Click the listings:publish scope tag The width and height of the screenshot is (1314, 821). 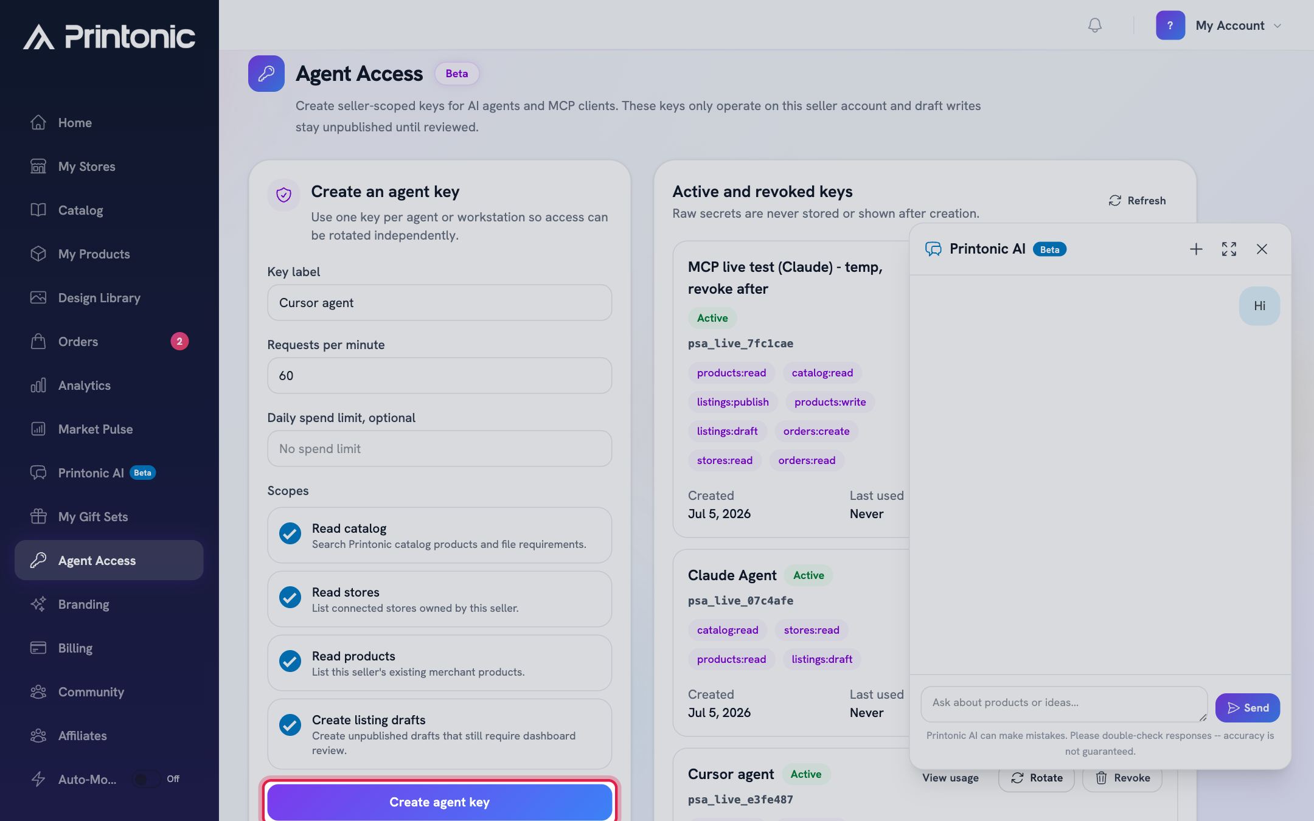[732, 402]
